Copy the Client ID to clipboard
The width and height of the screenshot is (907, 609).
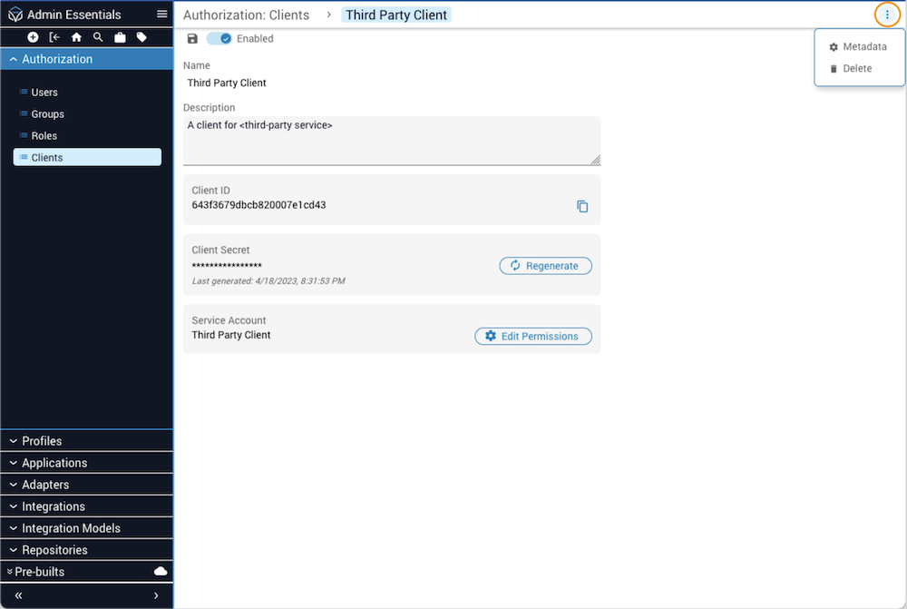point(582,206)
